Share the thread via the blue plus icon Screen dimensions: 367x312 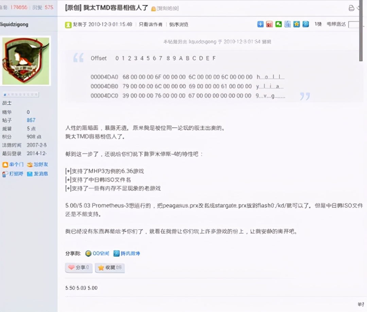pyautogui.click(x=260, y=24)
